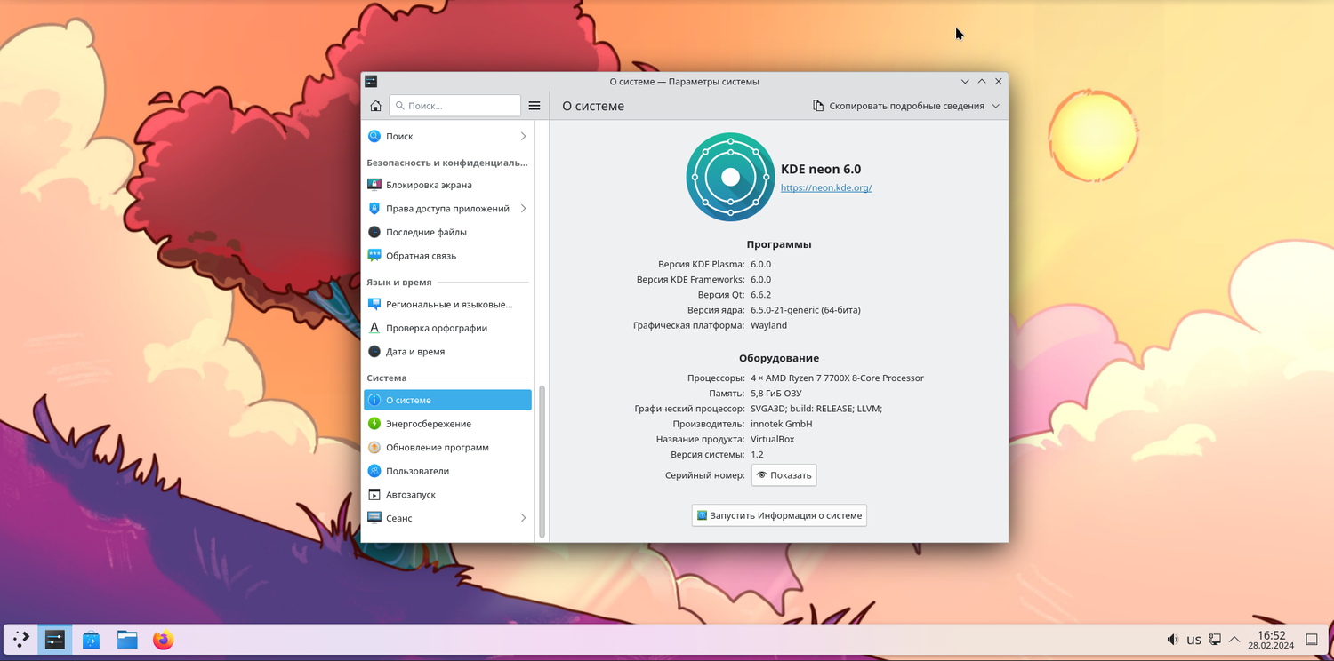Open the application launcher on the taskbar
The height and width of the screenshot is (661, 1334).
[x=20, y=639]
